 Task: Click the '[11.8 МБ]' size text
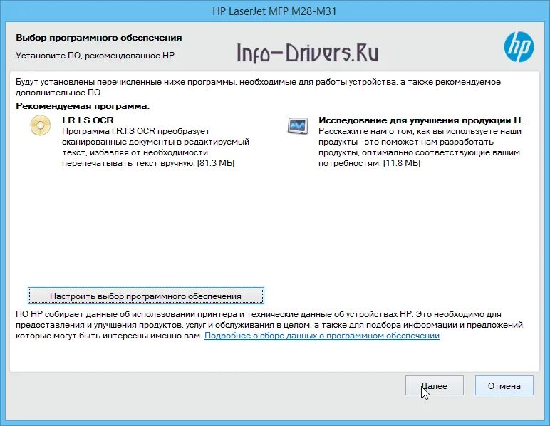point(402,163)
